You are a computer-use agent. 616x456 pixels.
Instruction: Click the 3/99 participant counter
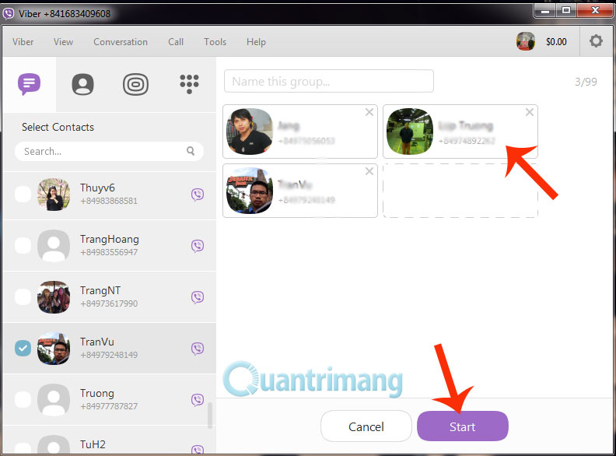586,82
